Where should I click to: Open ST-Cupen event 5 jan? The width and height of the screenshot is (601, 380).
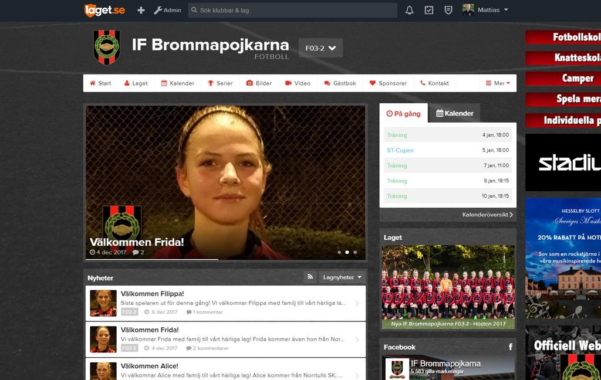(448, 150)
